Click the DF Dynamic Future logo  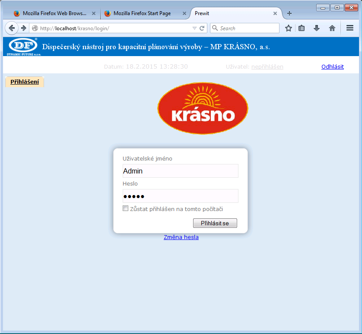click(23, 47)
